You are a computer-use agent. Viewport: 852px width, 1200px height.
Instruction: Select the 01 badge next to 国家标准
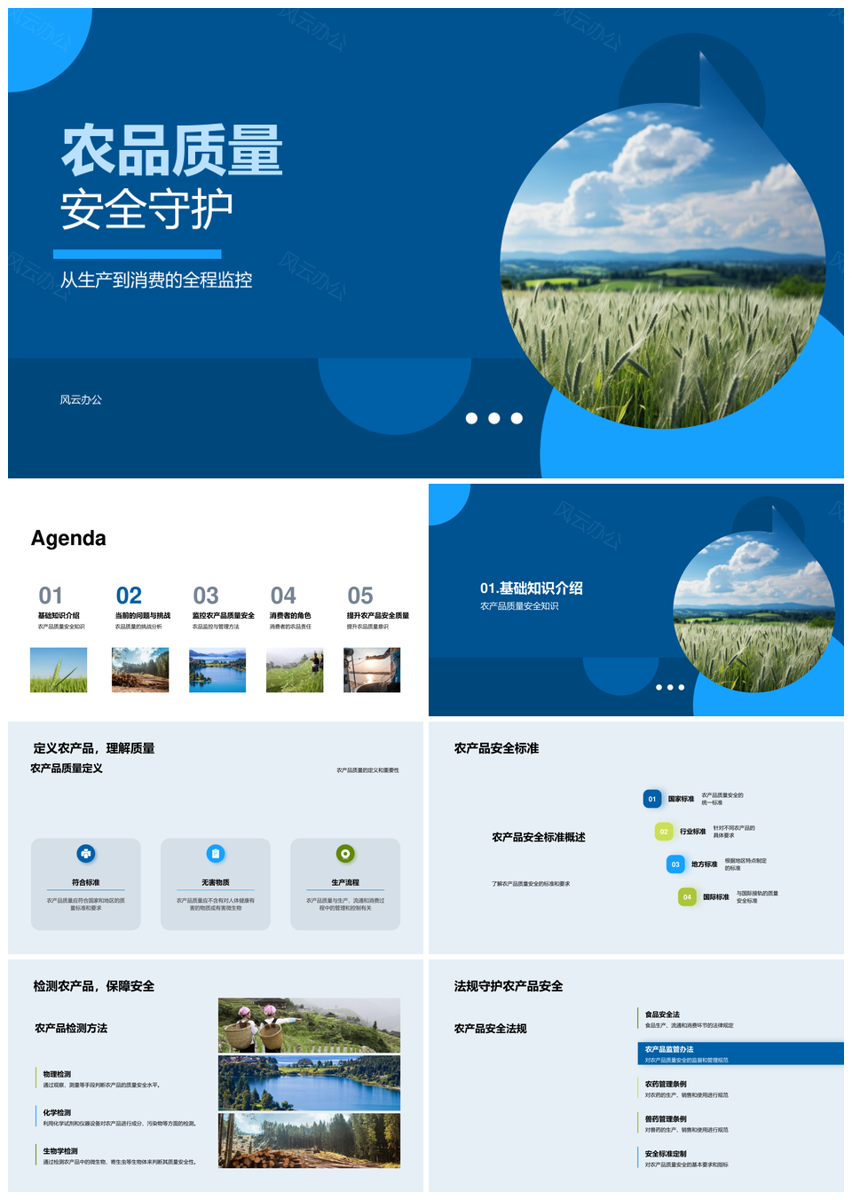click(x=652, y=799)
